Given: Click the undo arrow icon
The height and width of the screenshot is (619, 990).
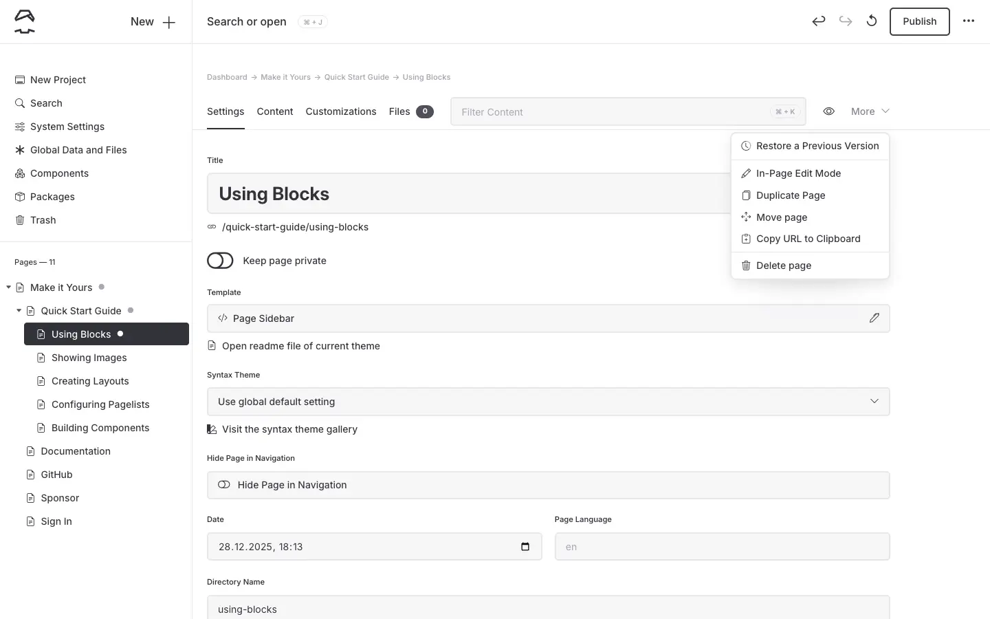Looking at the screenshot, I should click(818, 21).
